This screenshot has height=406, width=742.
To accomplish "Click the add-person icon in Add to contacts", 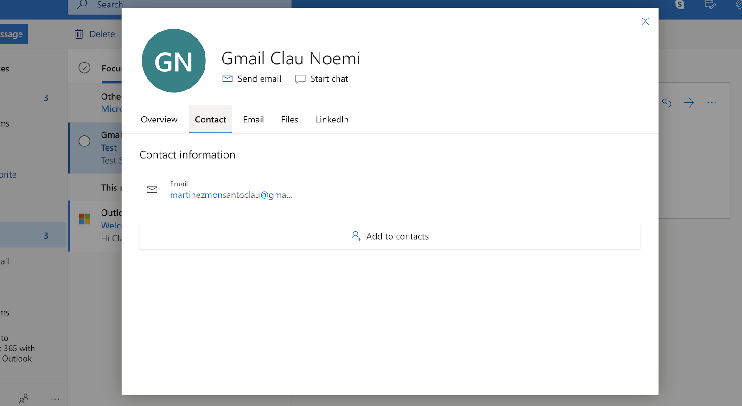I will point(356,236).
